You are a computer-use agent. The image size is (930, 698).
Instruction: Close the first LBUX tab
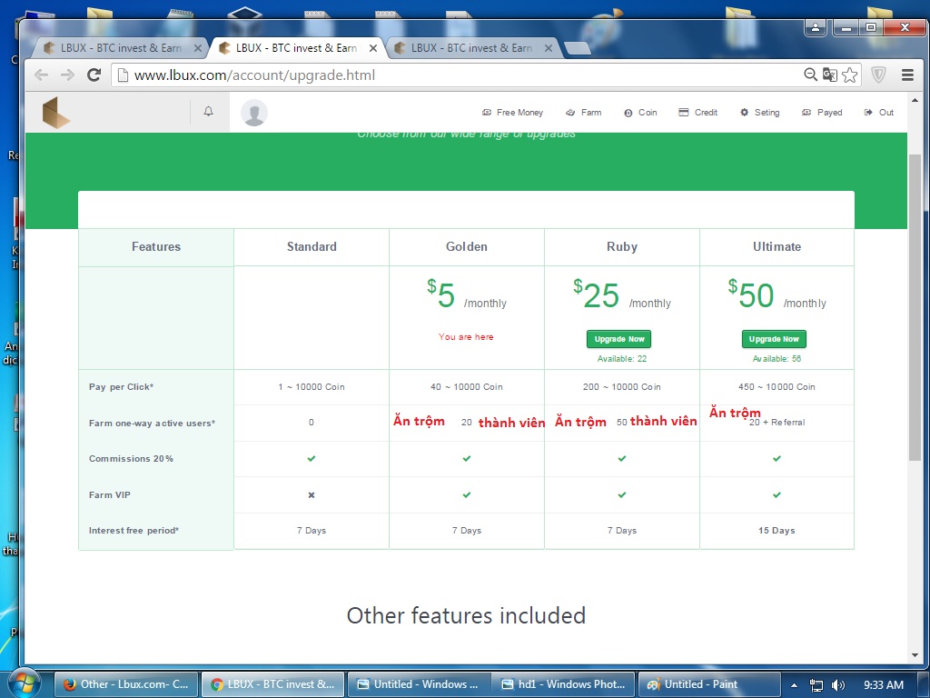pos(197,48)
